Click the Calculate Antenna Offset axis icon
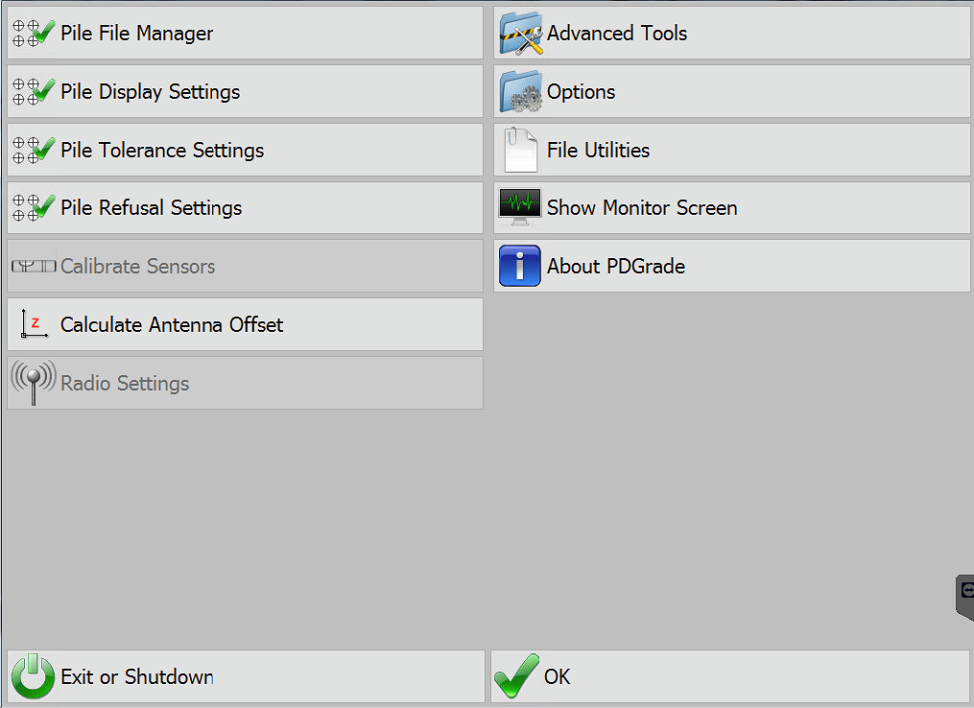Screen dimensions: 974x708 (x=35, y=325)
